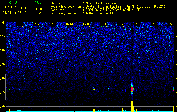177x112 pixels.
Task: Click the 'Observer' field label
Action: (x=57, y=3)
